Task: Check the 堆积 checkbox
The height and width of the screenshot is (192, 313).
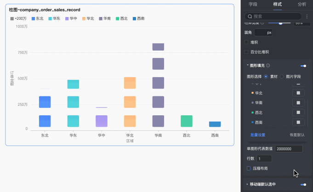Action: 246,42
